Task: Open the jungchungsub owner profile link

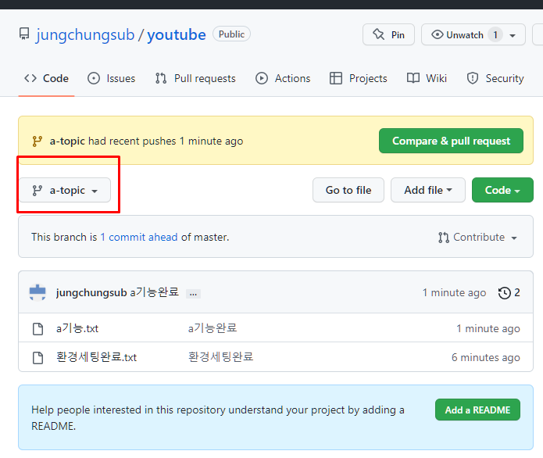Action: pyautogui.click(x=85, y=34)
